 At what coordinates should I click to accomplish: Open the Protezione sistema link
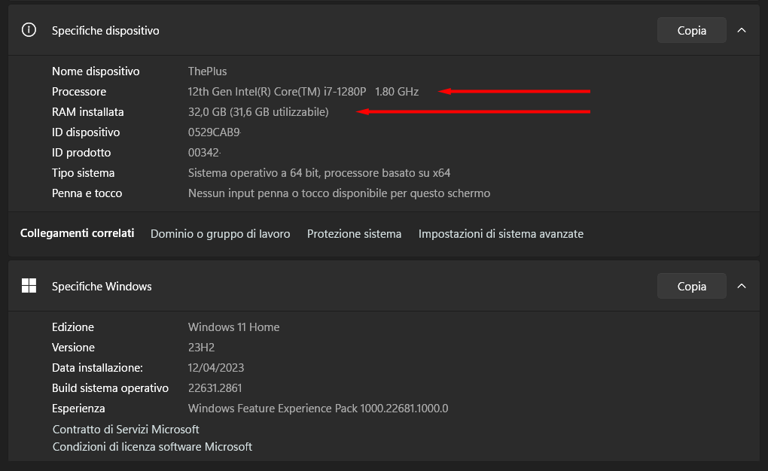tap(354, 234)
